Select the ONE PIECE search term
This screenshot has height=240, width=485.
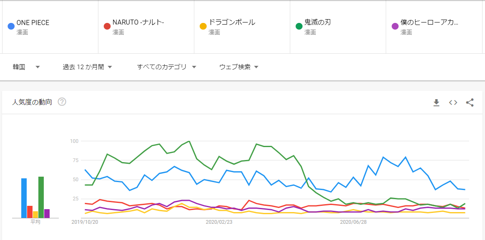(x=33, y=22)
